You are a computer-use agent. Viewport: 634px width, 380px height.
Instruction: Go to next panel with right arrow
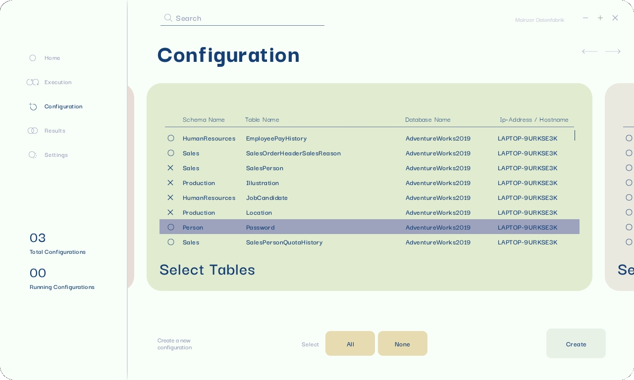click(613, 51)
